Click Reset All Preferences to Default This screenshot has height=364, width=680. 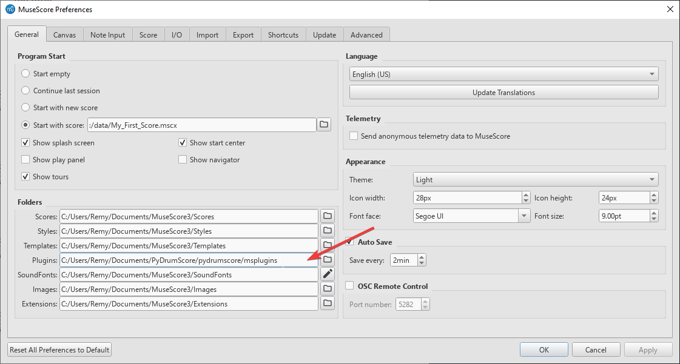point(60,349)
